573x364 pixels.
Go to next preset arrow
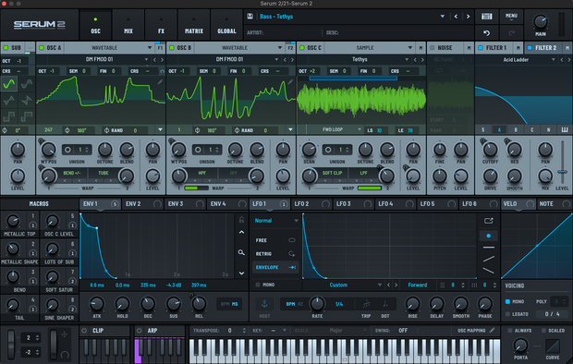468,17
